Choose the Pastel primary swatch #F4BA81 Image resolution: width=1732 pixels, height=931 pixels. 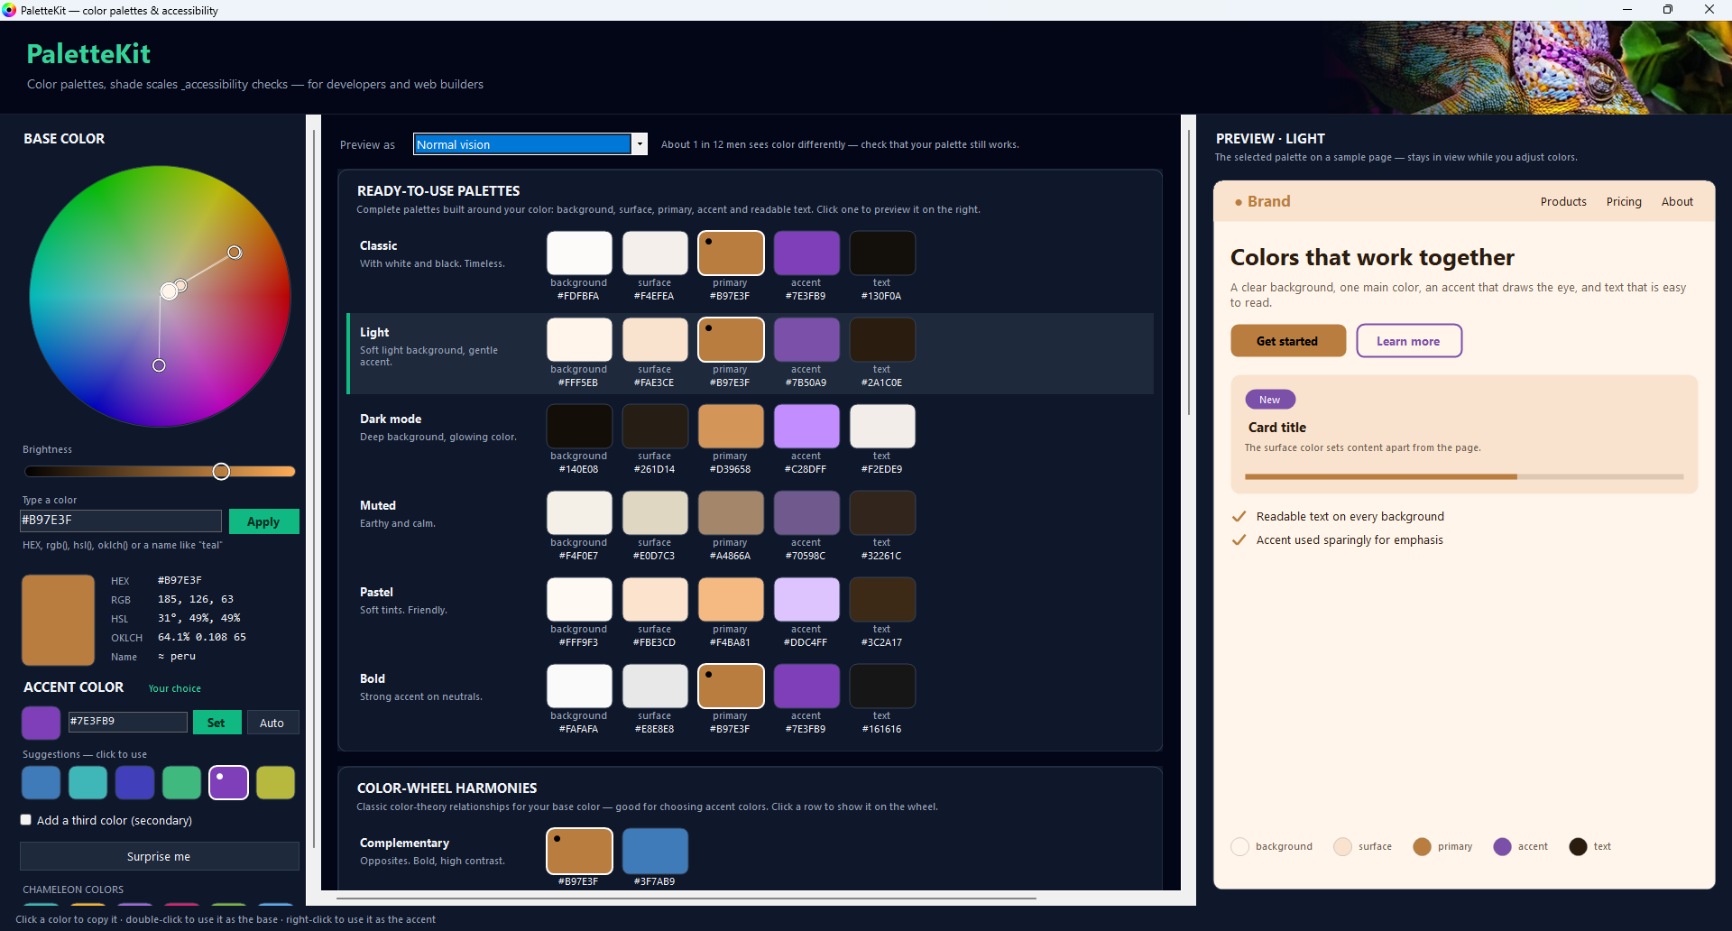pos(731,599)
